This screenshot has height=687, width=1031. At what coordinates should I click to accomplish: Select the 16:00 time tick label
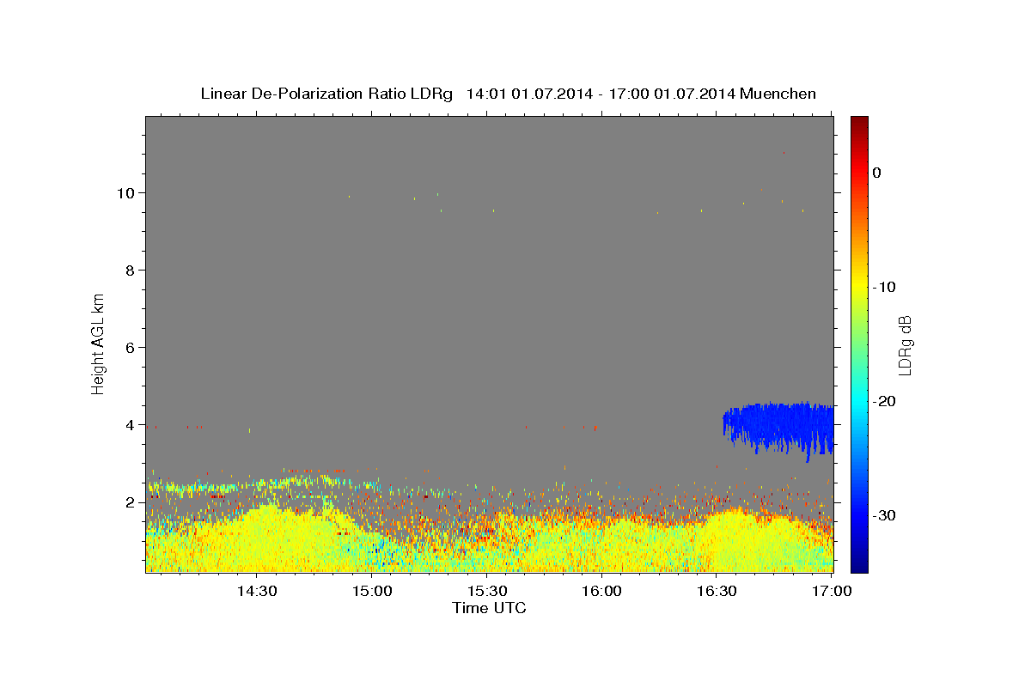pyautogui.click(x=602, y=592)
